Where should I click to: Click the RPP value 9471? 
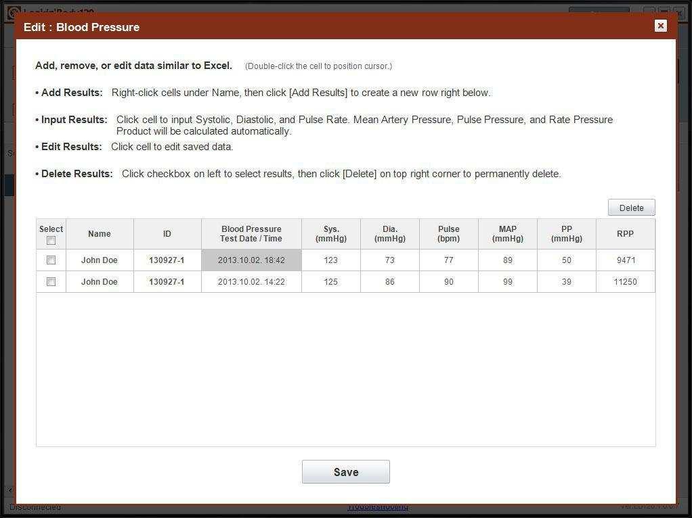[626, 260]
